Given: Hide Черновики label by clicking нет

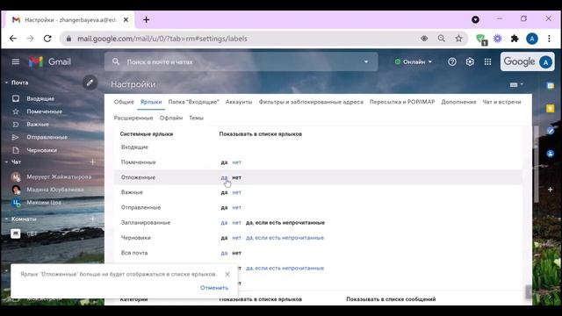Looking at the screenshot, I should [236, 238].
